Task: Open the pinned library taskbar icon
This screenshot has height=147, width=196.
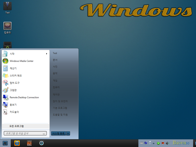Action: [29, 143]
